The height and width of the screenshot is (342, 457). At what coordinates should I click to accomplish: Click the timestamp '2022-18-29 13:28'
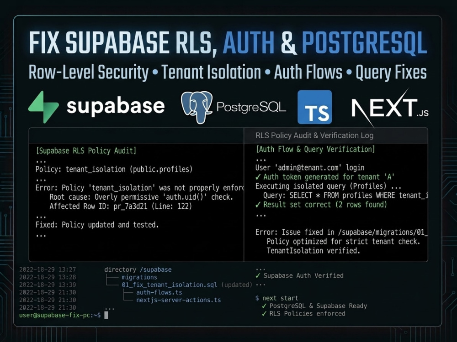click(48, 277)
